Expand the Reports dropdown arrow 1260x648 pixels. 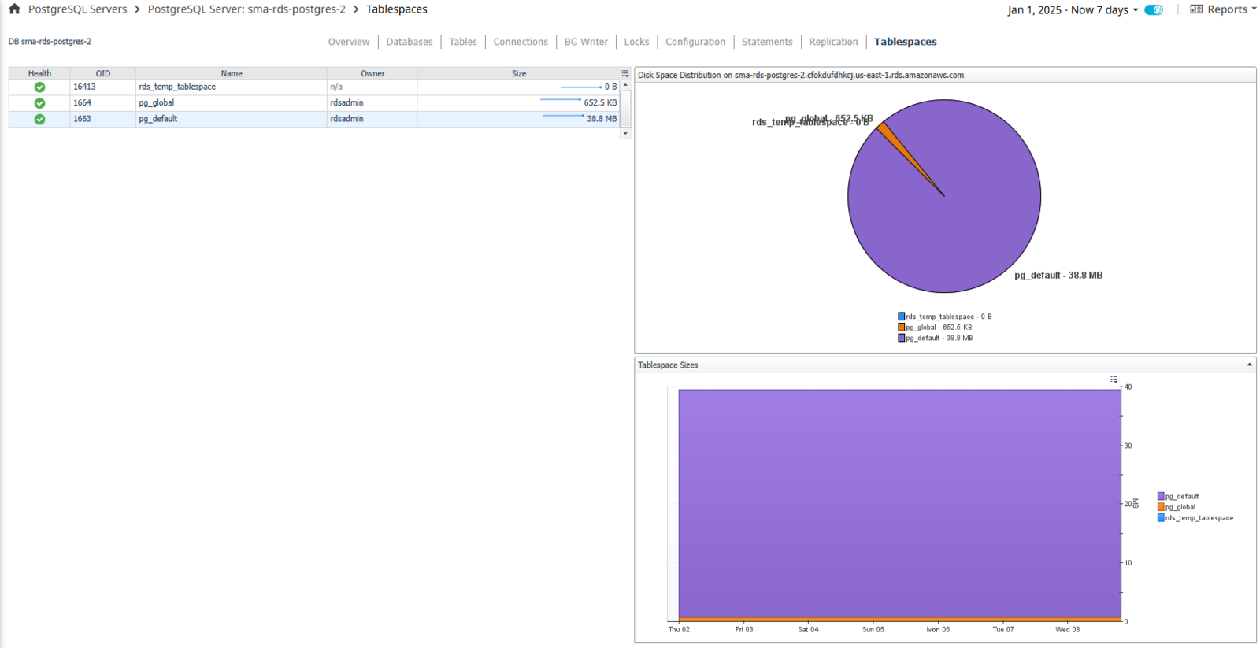pyautogui.click(x=1254, y=9)
